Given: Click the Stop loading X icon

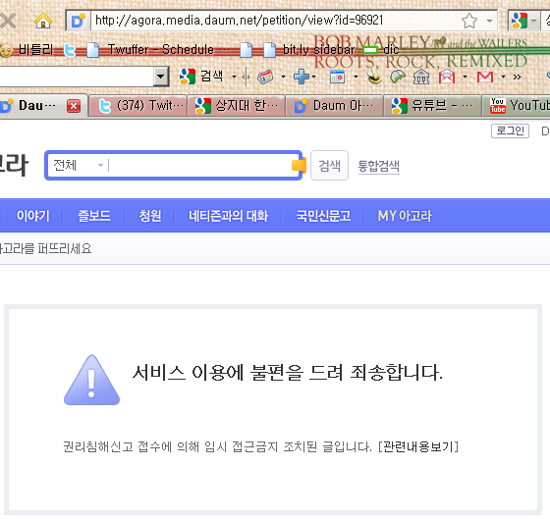Looking at the screenshot, I should (x=7, y=21).
